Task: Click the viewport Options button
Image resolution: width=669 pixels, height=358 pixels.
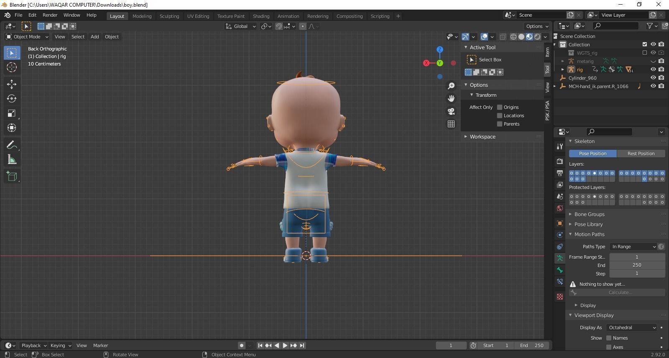Action: point(537,26)
